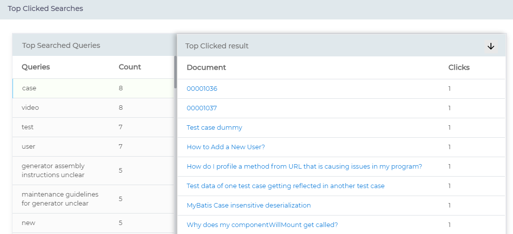
Task: Click the Clicks column header
Action: (x=458, y=67)
